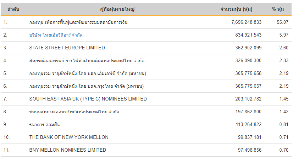Open the บริษัท ไทยเอ็นวีดีอาร์ จำกัด link
This screenshot has height=157, width=293.
[x=56, y=35]
